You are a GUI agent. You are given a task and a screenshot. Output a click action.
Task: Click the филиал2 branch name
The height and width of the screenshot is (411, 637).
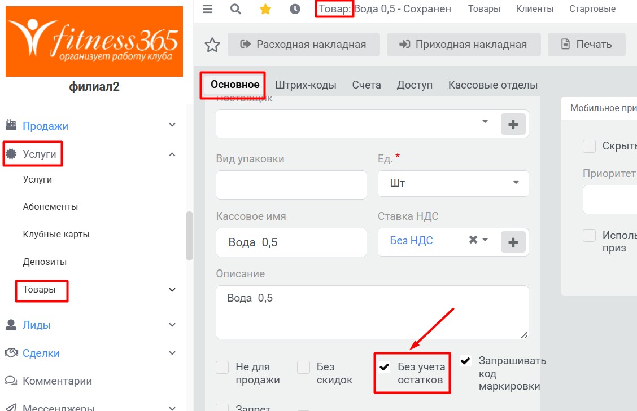click(94, 86)
